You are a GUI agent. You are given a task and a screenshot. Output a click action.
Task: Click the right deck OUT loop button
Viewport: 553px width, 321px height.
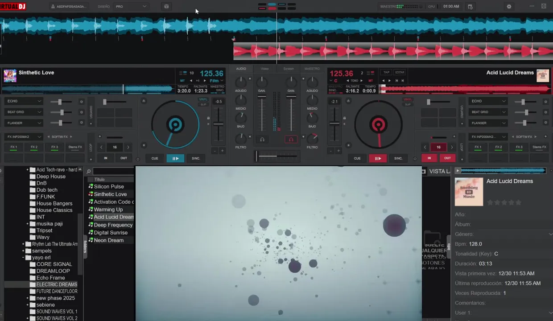(447, 158)
